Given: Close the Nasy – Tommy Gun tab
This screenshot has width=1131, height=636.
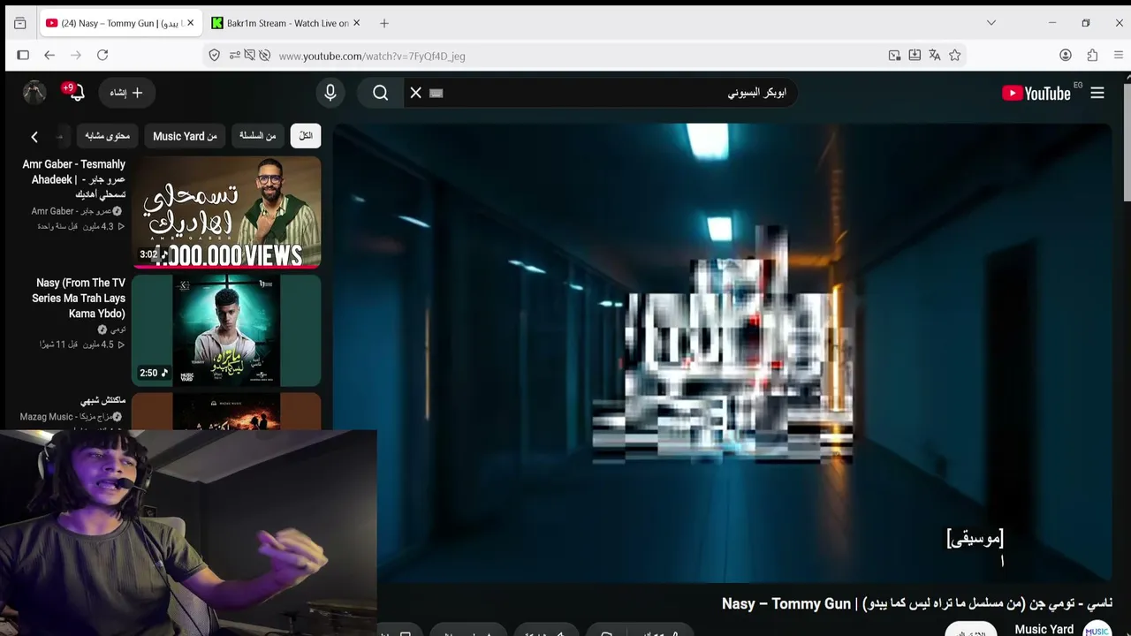Looking at the screenshot, I should click(x=190, y=23).
